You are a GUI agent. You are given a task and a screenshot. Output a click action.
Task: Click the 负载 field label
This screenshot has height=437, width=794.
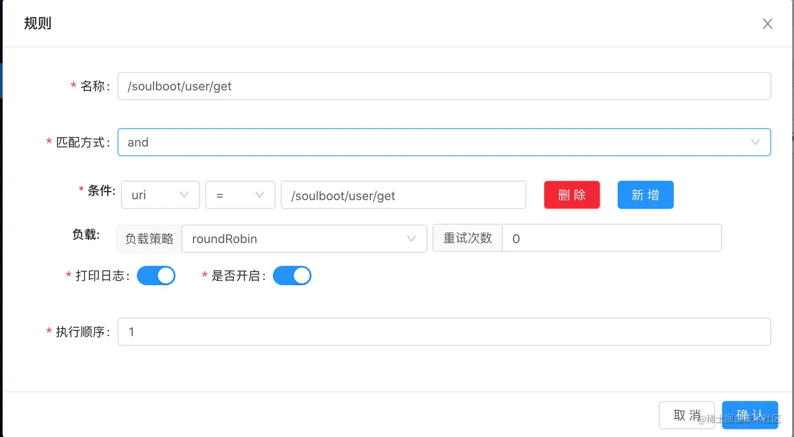point(86,234)
